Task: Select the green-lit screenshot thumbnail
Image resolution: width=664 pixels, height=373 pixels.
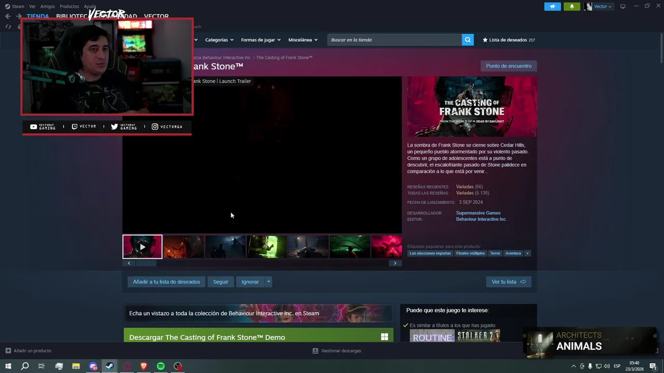Action: pos(267,247)
